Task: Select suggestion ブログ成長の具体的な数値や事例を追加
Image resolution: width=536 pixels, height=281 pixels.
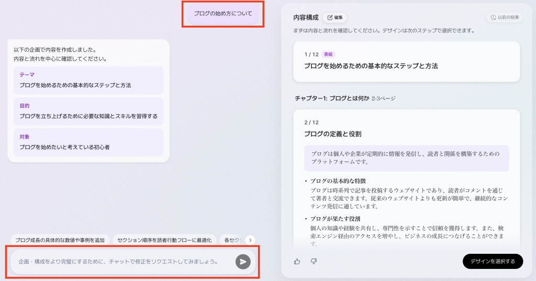Action: 60,240
